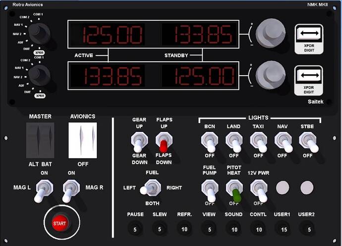This screenshot has width=342, height=246.
Task: Click the USER1 round button
Action: click(284, 228)
